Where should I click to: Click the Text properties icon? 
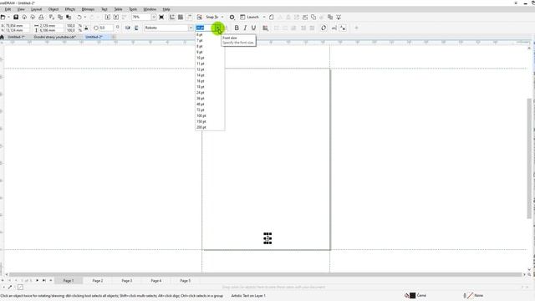pos(343,28)
